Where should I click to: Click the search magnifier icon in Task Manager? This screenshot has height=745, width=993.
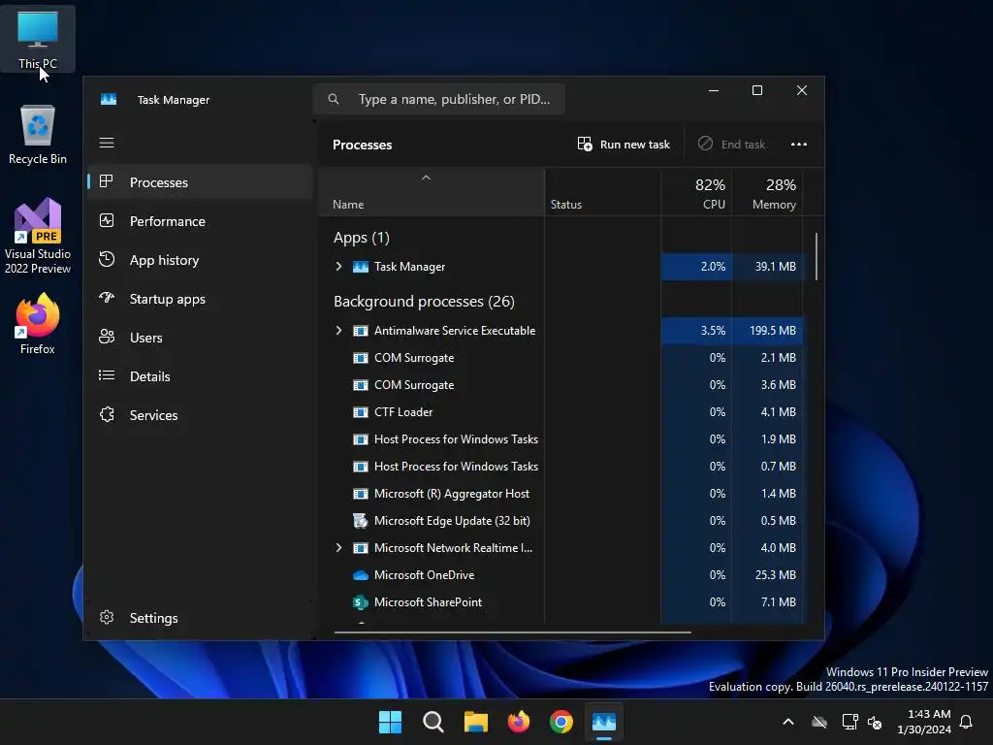click(334, 99)
